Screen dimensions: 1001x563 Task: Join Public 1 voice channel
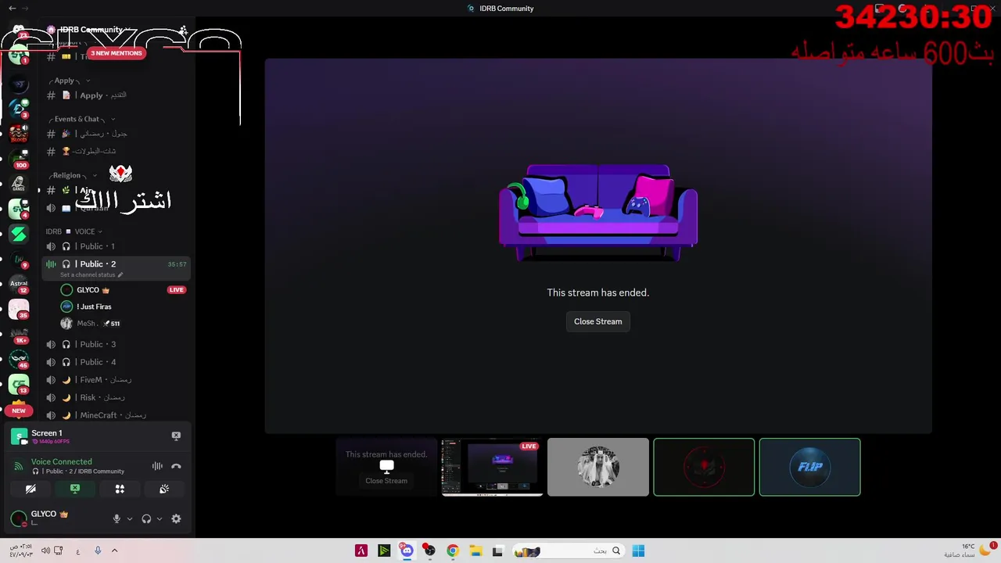(117, 246)
